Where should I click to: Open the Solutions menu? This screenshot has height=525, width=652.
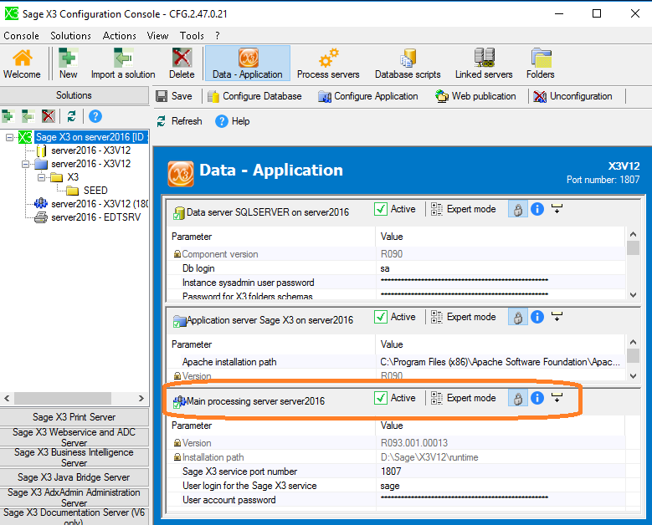pyautogui.click(x=70, y=36)
